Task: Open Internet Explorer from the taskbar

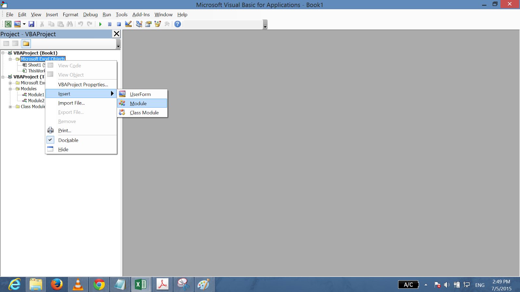Action: 14,285
